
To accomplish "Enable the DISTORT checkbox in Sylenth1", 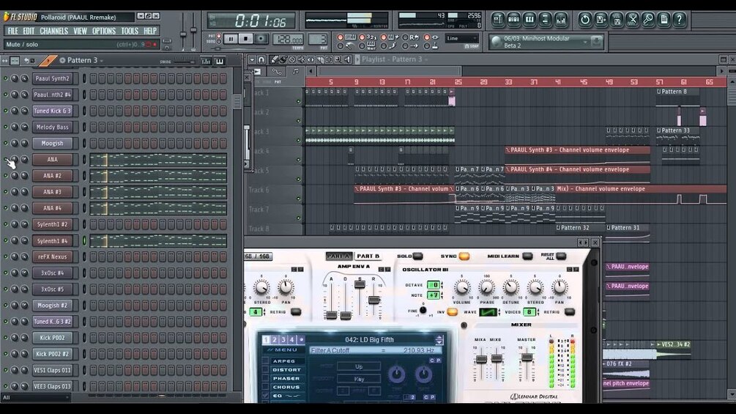I will pyautogui.click(x=266, y=370).
